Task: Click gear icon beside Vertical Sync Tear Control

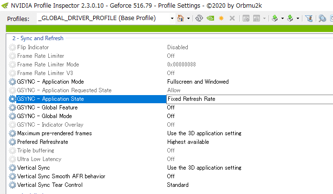Action: click(12, 185)
